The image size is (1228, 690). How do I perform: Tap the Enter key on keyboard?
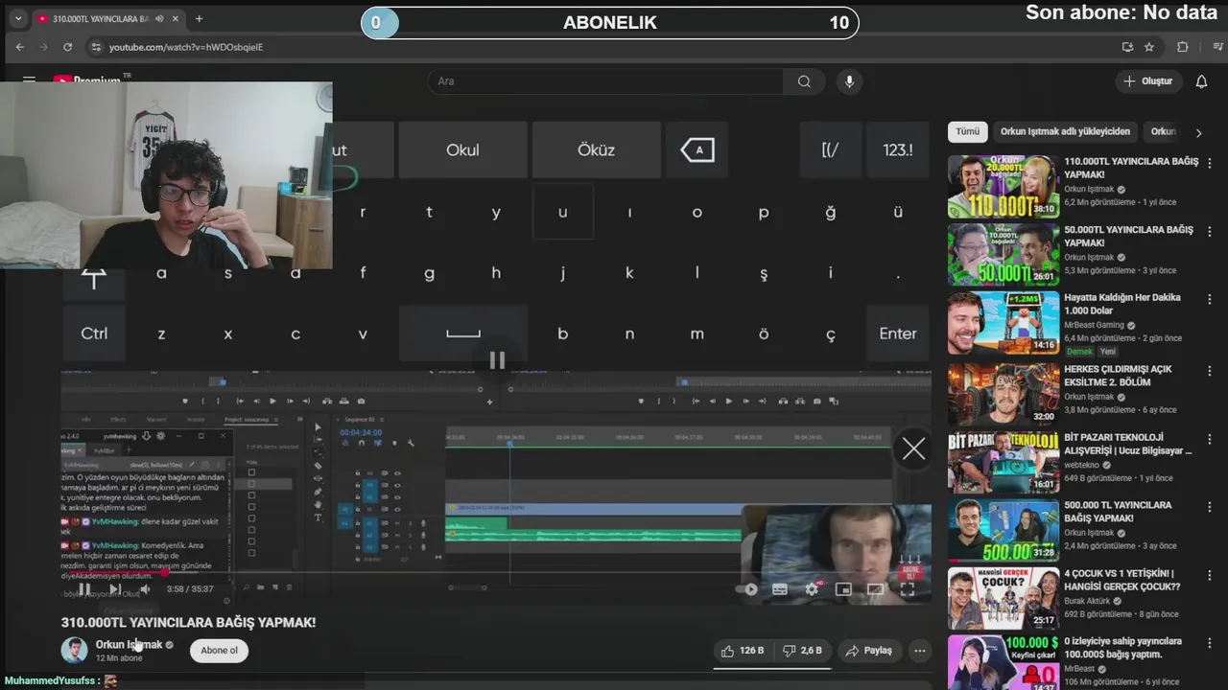pos(898,333)
